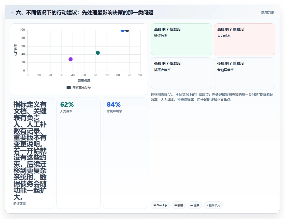Click the lightning icon beside the section title
Viewport: 285px width, 219px height.
point(12,13)
